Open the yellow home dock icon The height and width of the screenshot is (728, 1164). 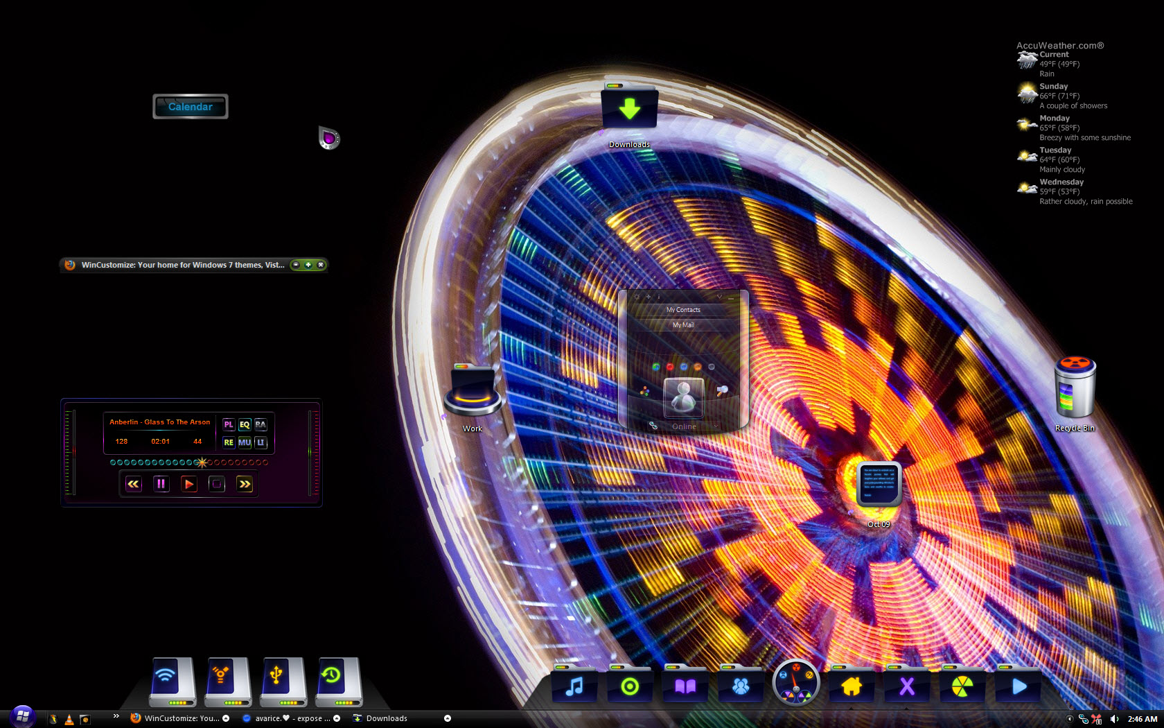pos(852,686)
